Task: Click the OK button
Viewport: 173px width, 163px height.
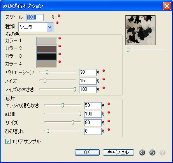Action: [87, 152]
